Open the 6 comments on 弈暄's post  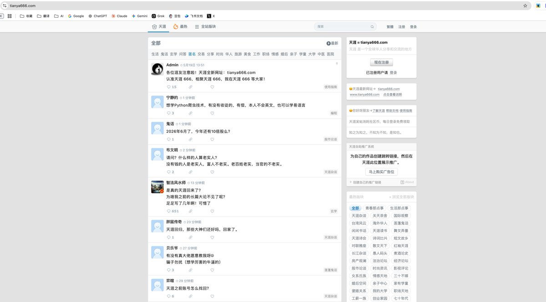(x=171, y=296)
